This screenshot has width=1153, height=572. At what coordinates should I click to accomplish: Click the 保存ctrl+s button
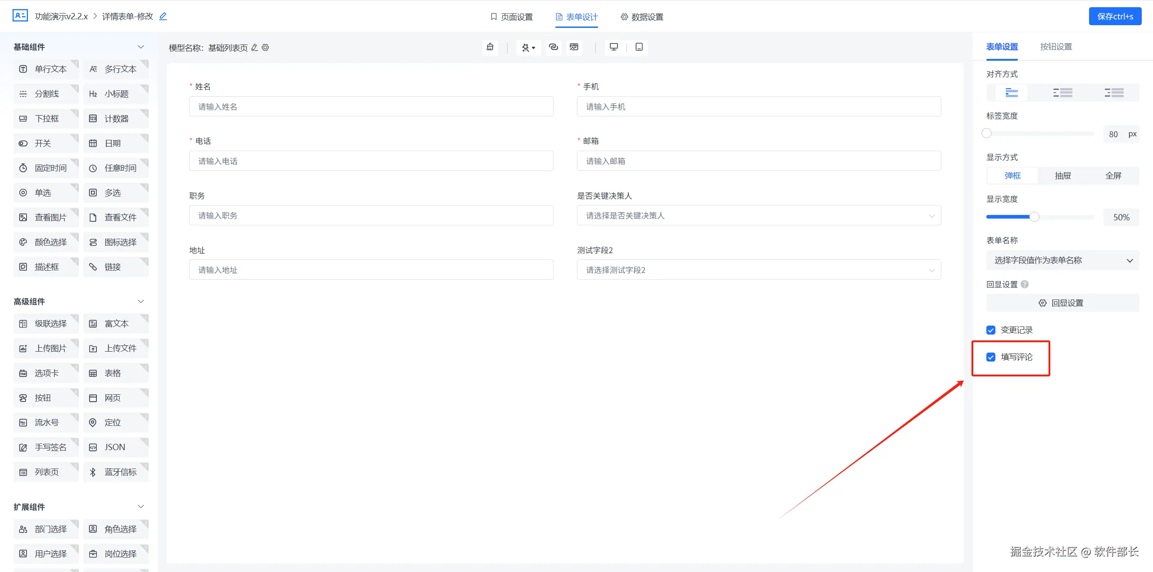(1115, 17)
